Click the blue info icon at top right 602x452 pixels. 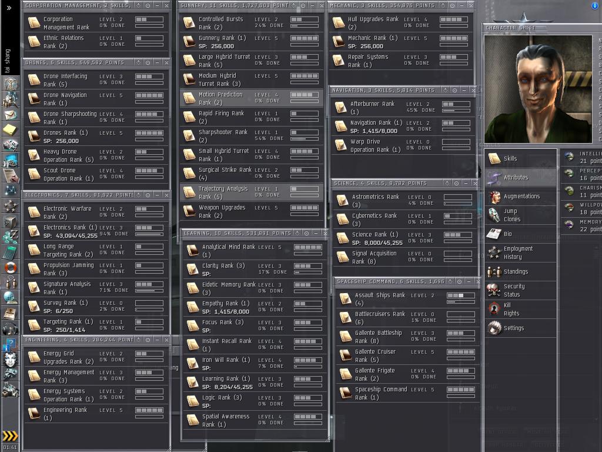(x=595, y=5)
